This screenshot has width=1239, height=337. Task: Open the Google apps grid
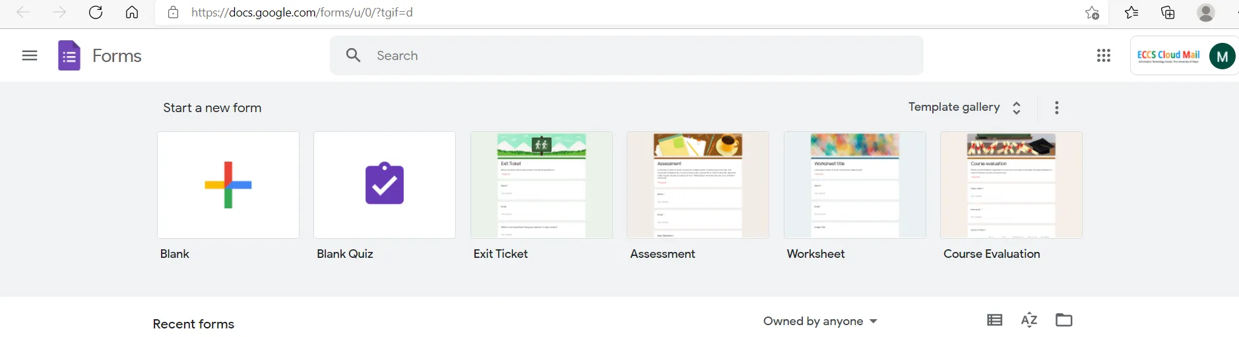[x=1104, y=55]
